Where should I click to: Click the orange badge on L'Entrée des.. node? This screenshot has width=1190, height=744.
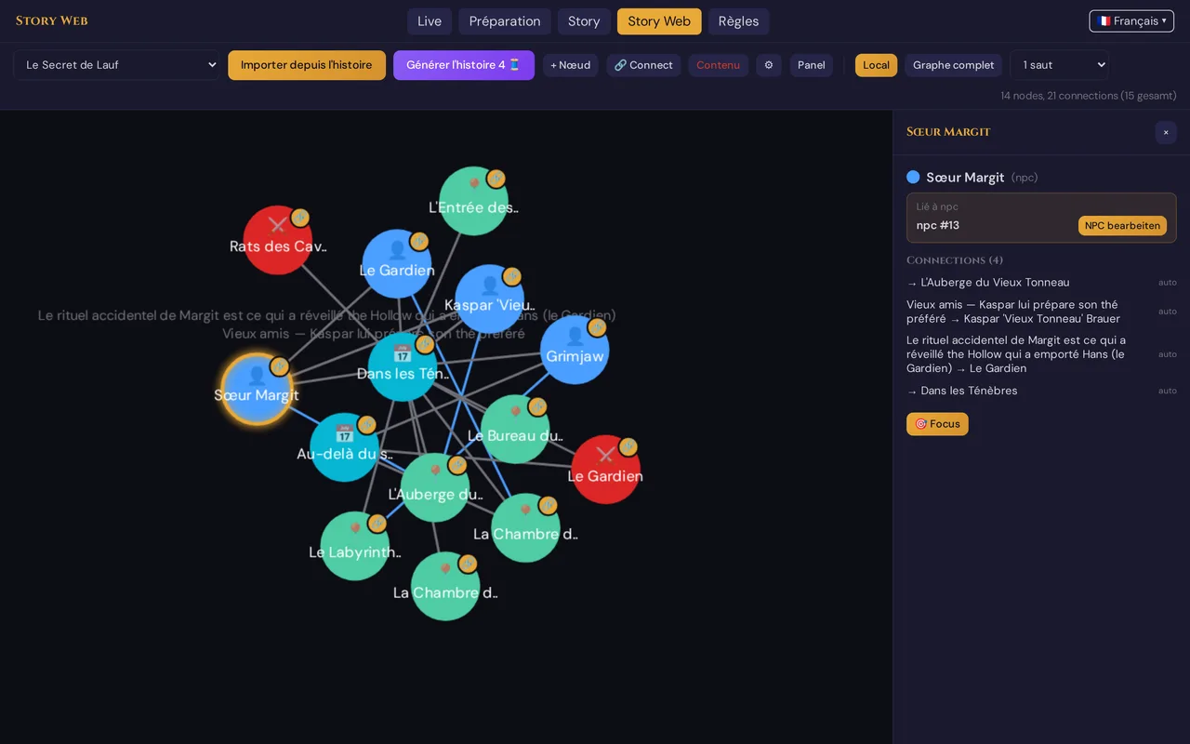click(x=496, y=179)
